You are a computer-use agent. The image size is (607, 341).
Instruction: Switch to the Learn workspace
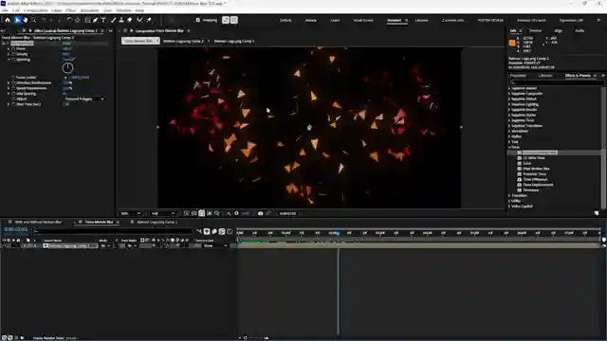335,20
